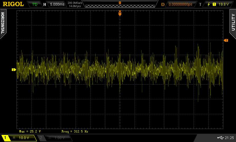The width and height of the screenshot is (236, 142).
Task: Click the T'D trigger status indicator
Action: coord(35,4)
